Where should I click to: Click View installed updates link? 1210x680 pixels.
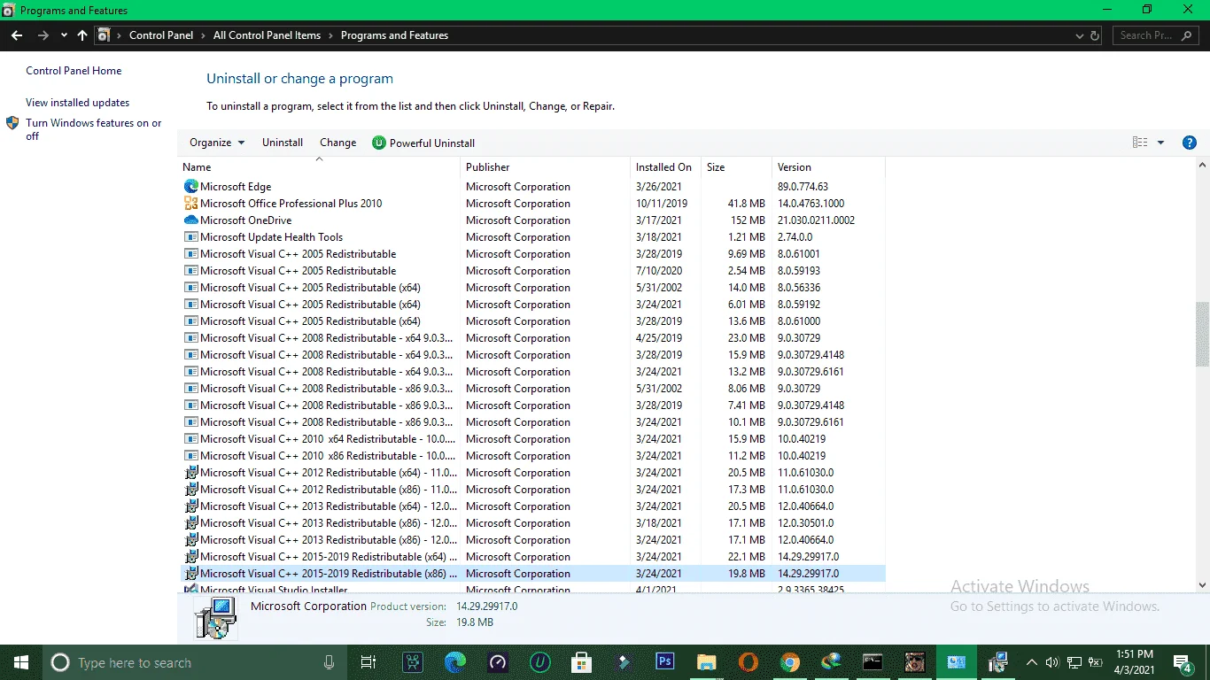[77, 103]
